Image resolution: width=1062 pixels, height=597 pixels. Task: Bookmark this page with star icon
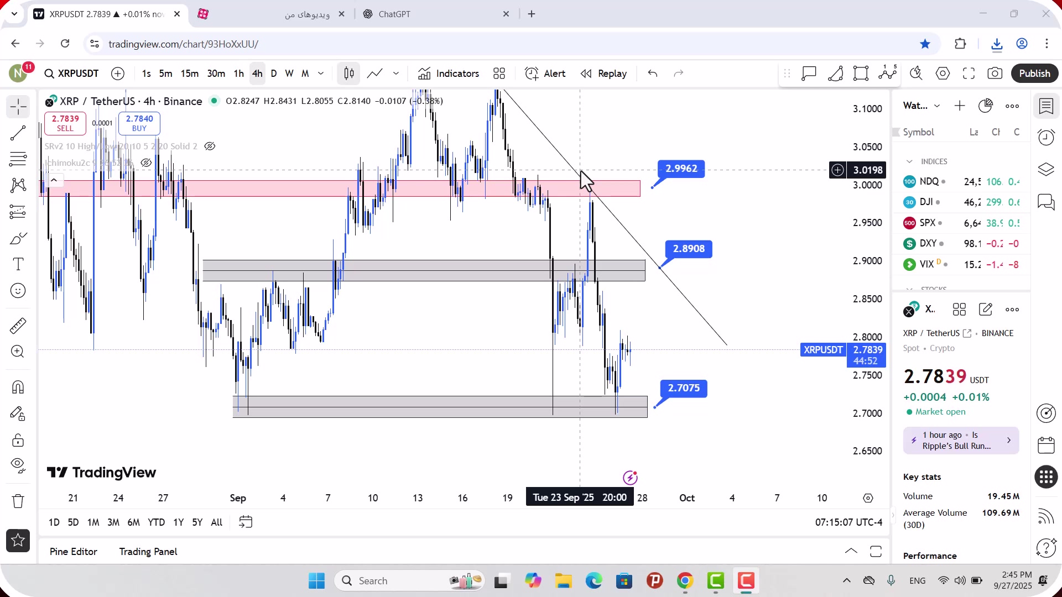(x=925, y=44)
